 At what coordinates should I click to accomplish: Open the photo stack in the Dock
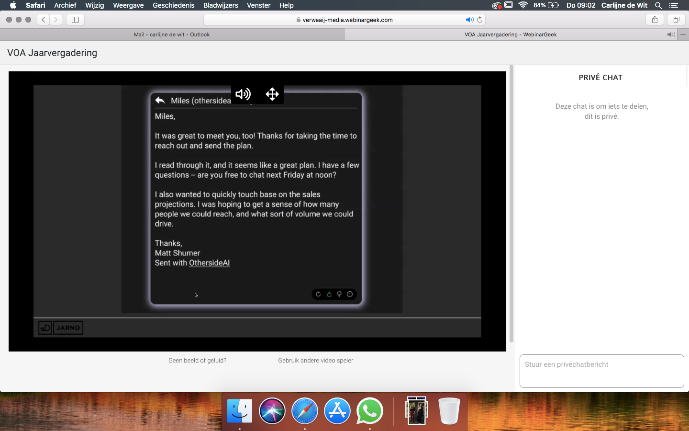pyautogui.click(x=417, y=410)
